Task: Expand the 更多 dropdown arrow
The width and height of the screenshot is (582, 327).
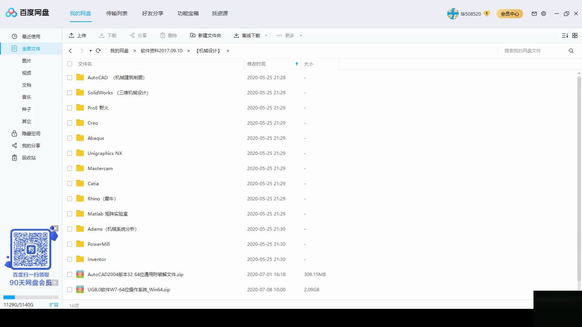Action: coord(301,35)
